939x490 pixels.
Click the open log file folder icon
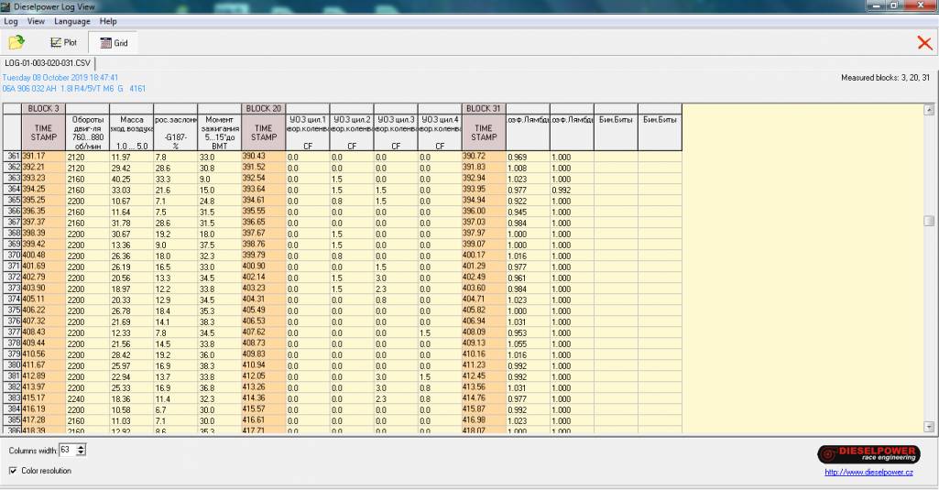16,42
